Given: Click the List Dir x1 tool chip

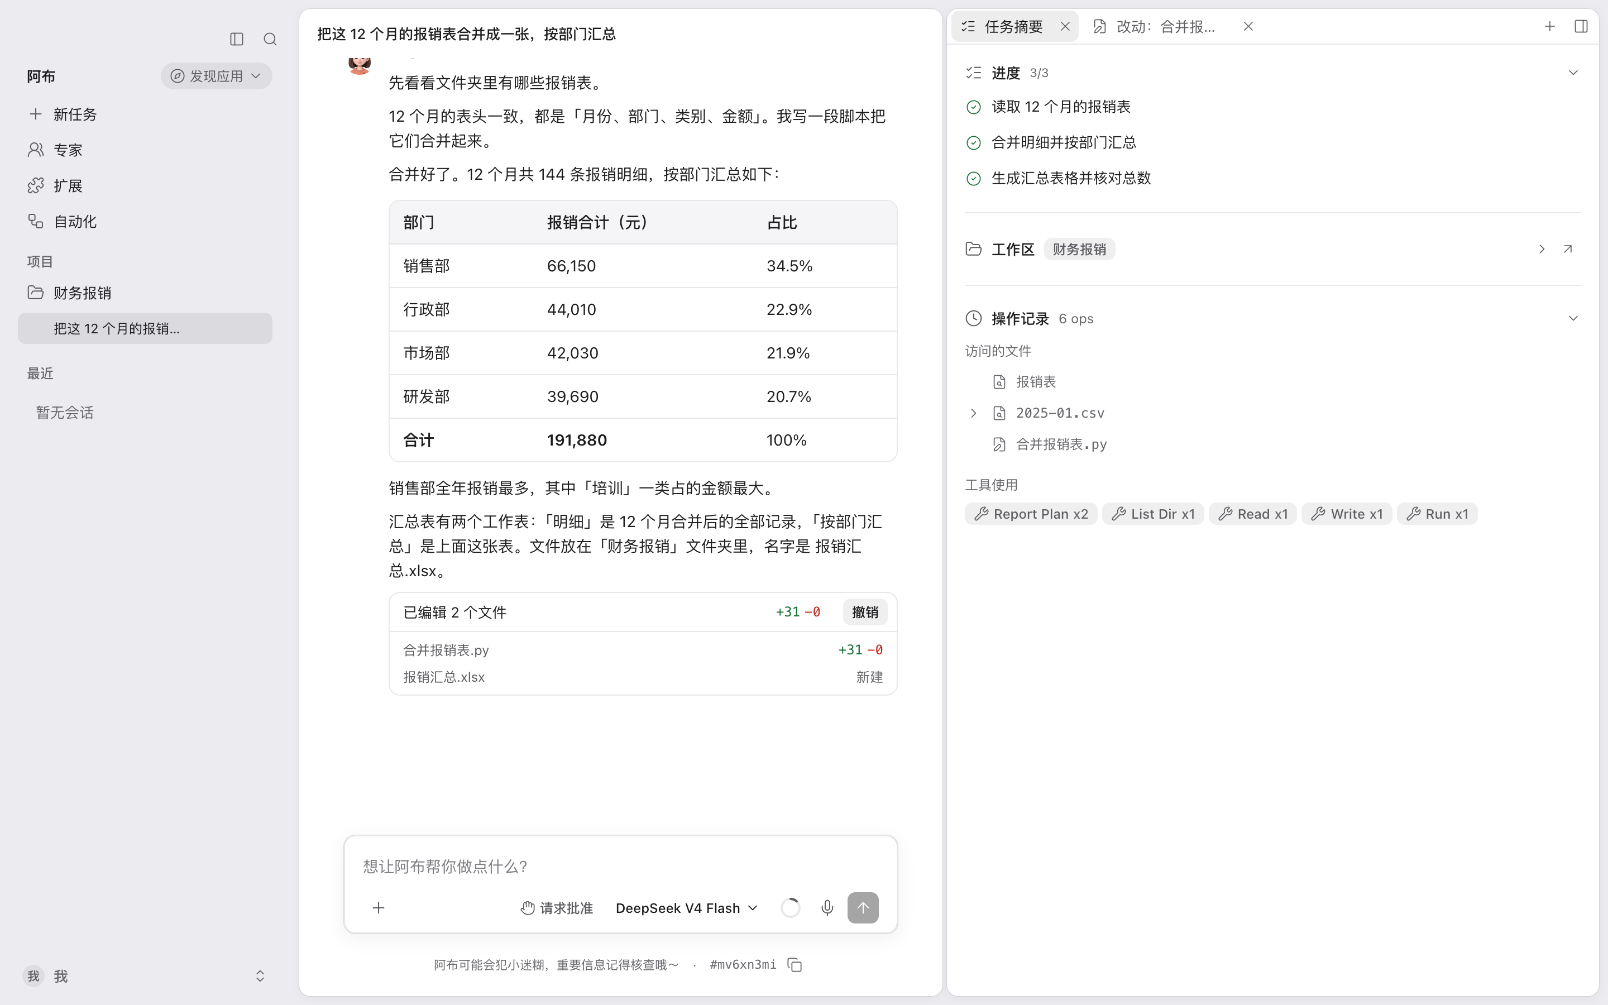Looking at the screenshot, I should pyautogui.click(x=1153, y=514).
